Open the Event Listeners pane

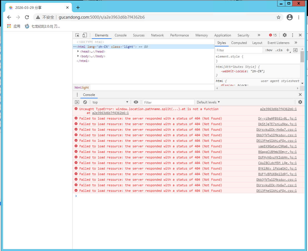pos(278,43)
